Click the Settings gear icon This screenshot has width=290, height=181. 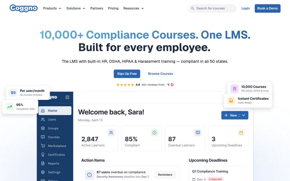point(43,172)
